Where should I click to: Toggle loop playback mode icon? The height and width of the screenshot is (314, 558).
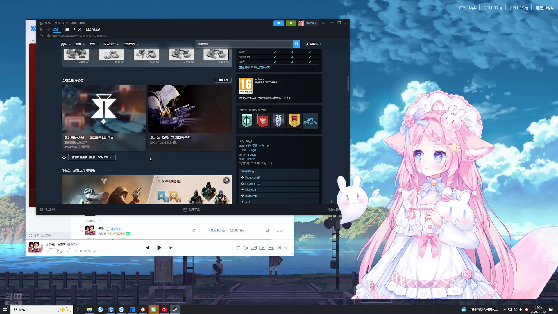(238, 248)
